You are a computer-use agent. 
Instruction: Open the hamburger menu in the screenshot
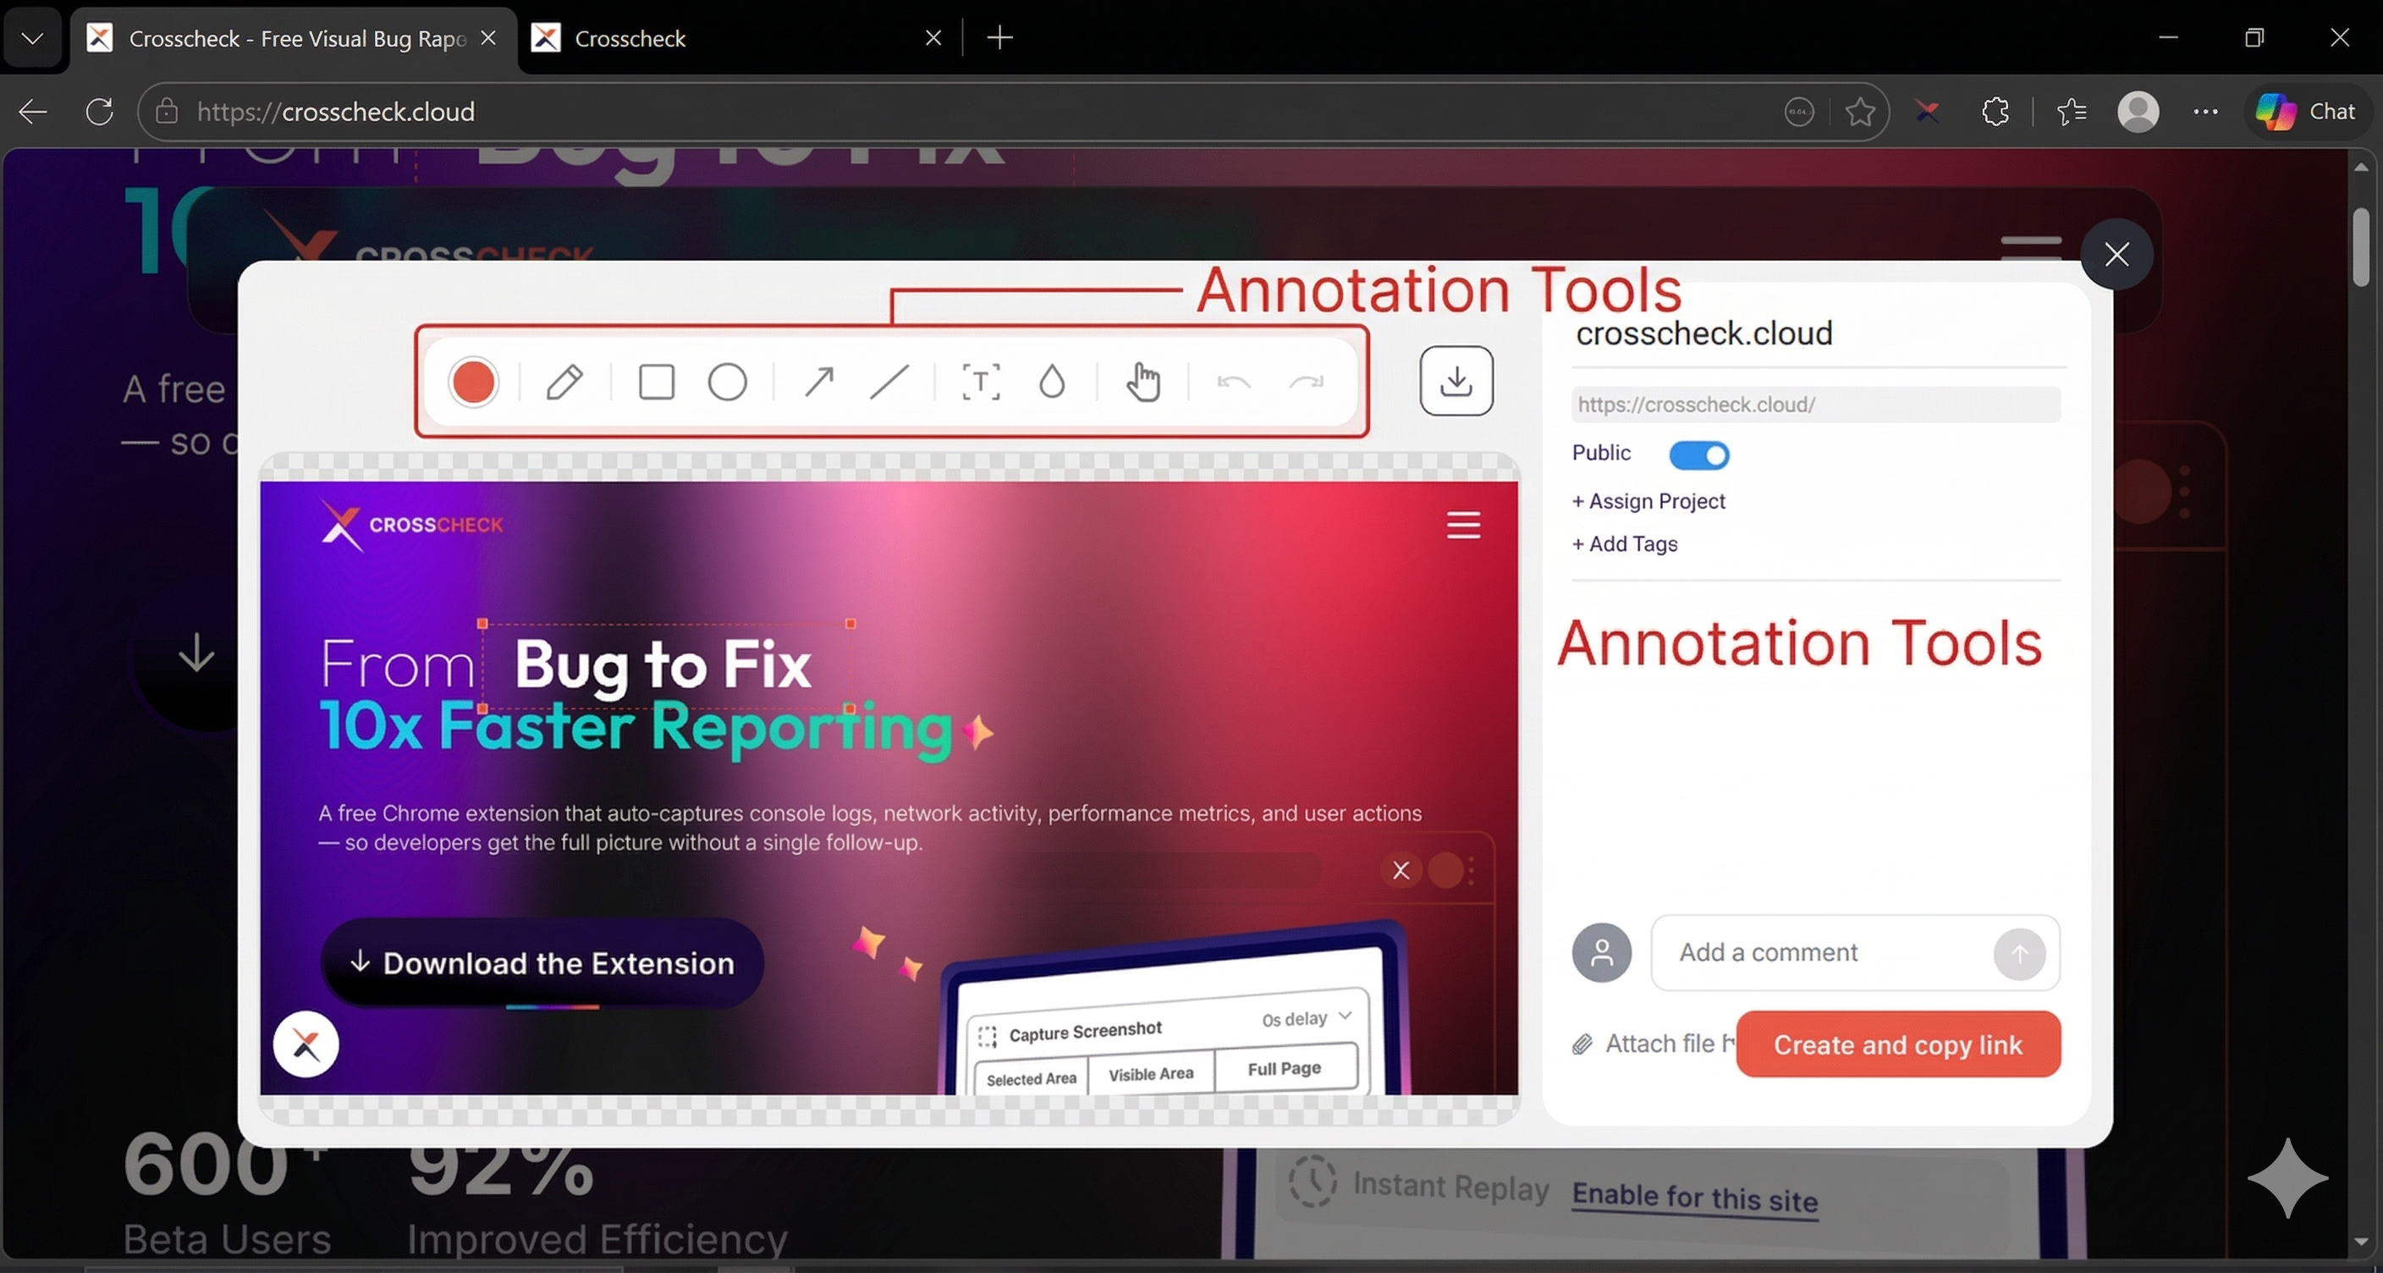click(x=1463, y=524)
